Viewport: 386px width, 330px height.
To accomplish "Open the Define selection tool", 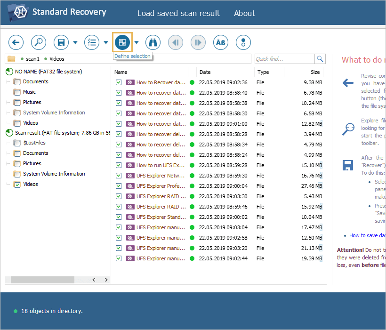I will click(122, 42).
